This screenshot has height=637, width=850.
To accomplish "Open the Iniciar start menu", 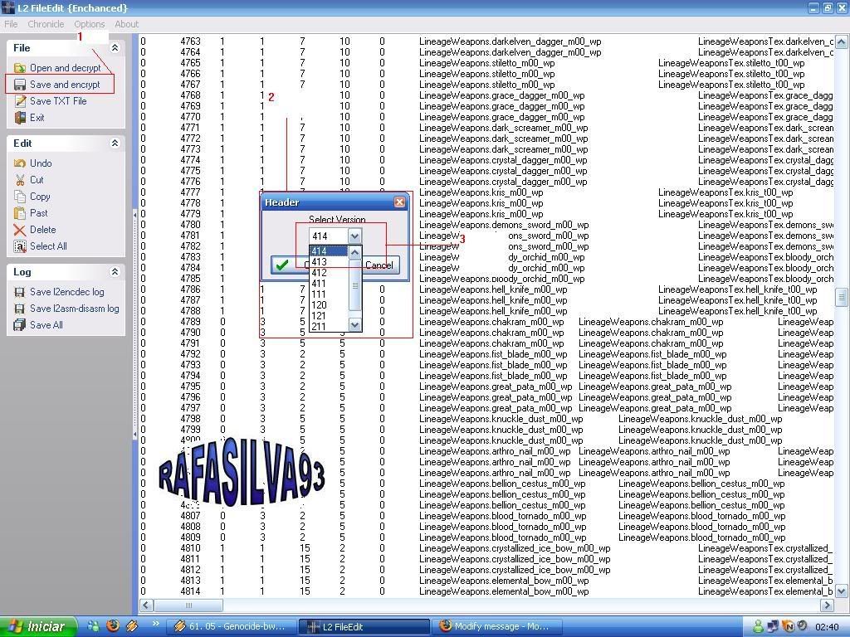I will pos(39,626).
